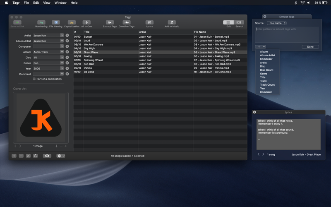The image size is (331, 207).
Task: Expand the Comment dropdown arrow
Action: pyautogui.click(x=62, y=74)
